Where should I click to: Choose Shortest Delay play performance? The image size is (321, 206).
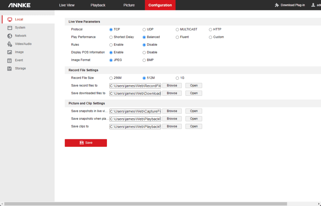click(111, 37)
